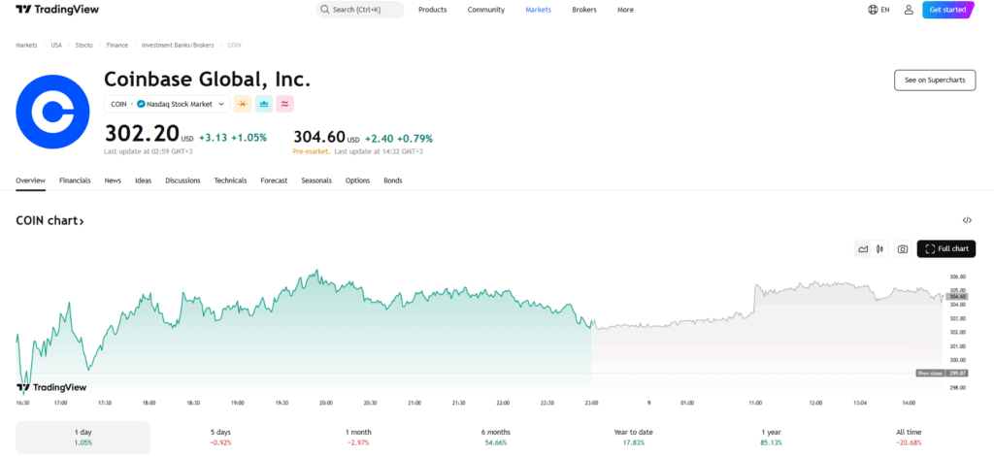Go to Investment Banks/Brokers breadcrumb link
The width and height of the screenshot is (994, 456).
[178, 45]
